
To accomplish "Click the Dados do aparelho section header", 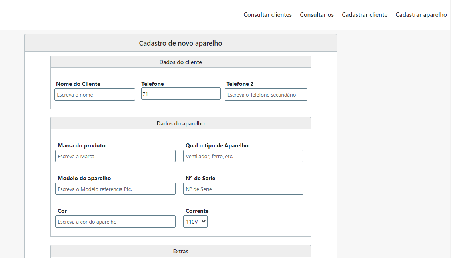I will point(180,123).
